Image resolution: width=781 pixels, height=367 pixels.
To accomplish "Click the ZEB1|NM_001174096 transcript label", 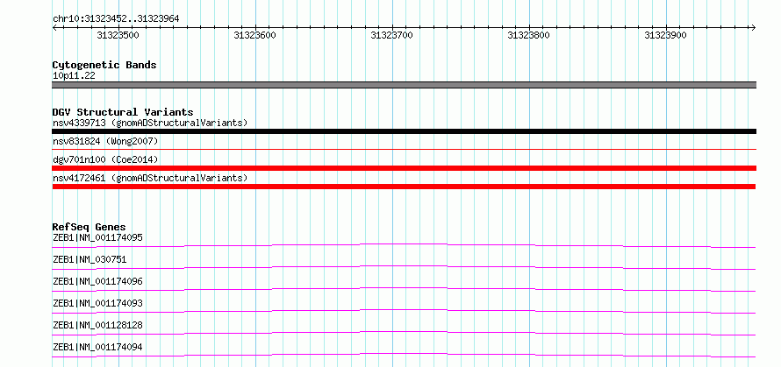I will (x=97, y=281).
